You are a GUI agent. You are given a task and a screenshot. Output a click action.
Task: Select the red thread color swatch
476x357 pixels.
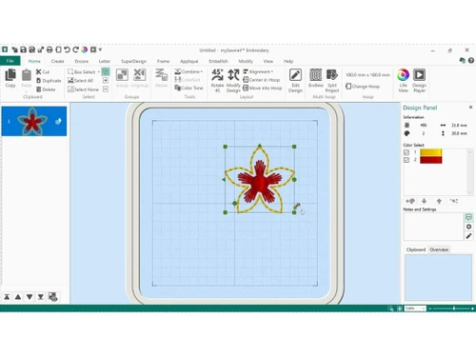[x=431, y=160]
